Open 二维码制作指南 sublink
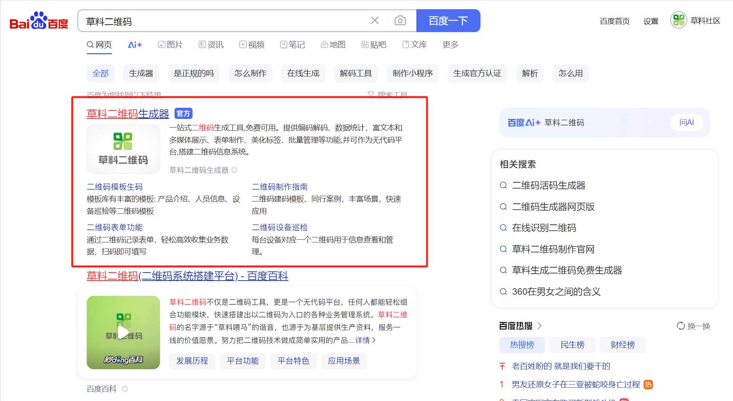Image resolution: width=733 pixels, height=401 pixels. coord(280,187)
